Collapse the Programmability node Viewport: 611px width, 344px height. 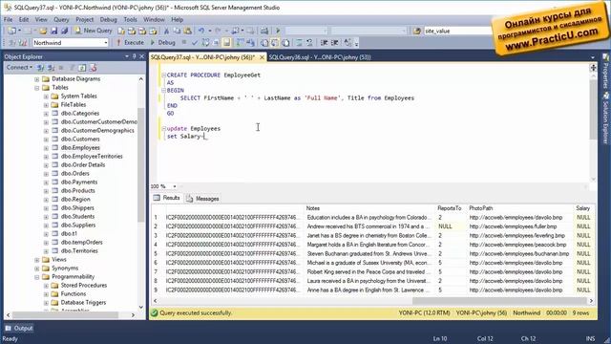[x=37, y=277]
